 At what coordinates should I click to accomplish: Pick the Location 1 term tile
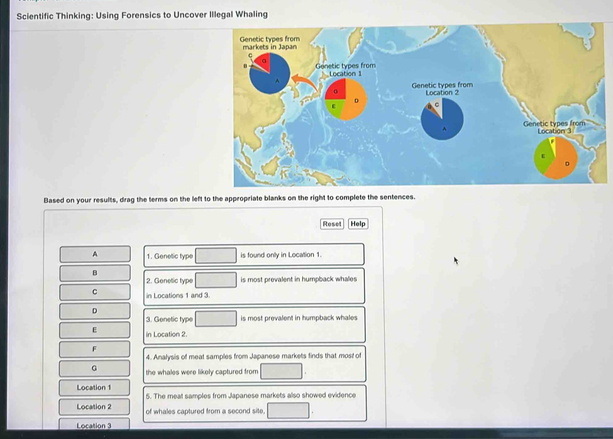coord(95,388)
